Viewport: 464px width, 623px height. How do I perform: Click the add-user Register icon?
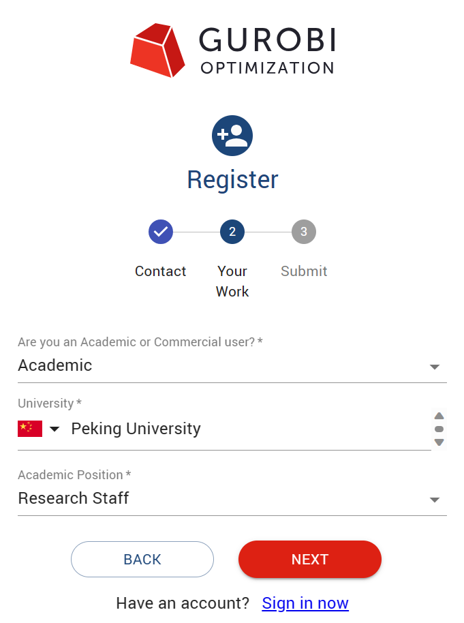point(232,136)
